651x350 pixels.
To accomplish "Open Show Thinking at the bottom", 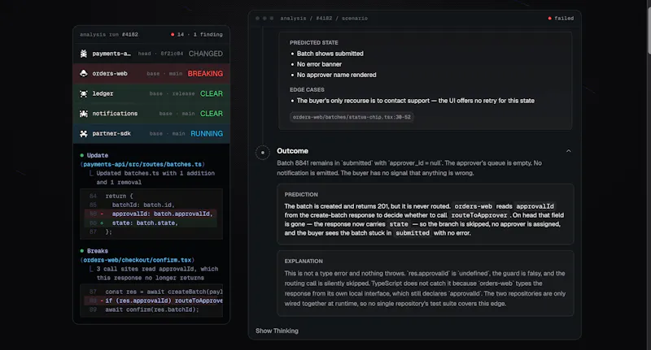I will 277,331.
